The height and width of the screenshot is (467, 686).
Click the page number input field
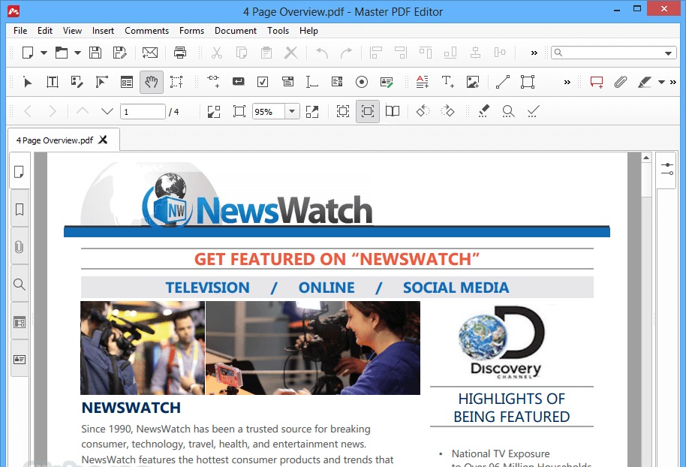143,112
